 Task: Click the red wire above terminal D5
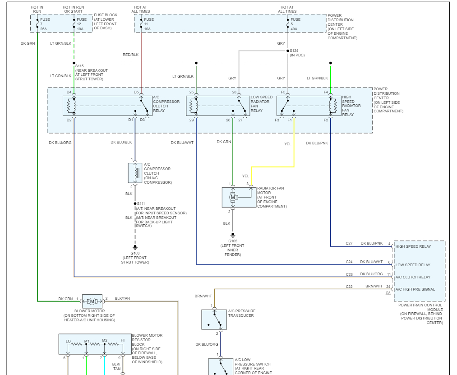coord(141,63)
